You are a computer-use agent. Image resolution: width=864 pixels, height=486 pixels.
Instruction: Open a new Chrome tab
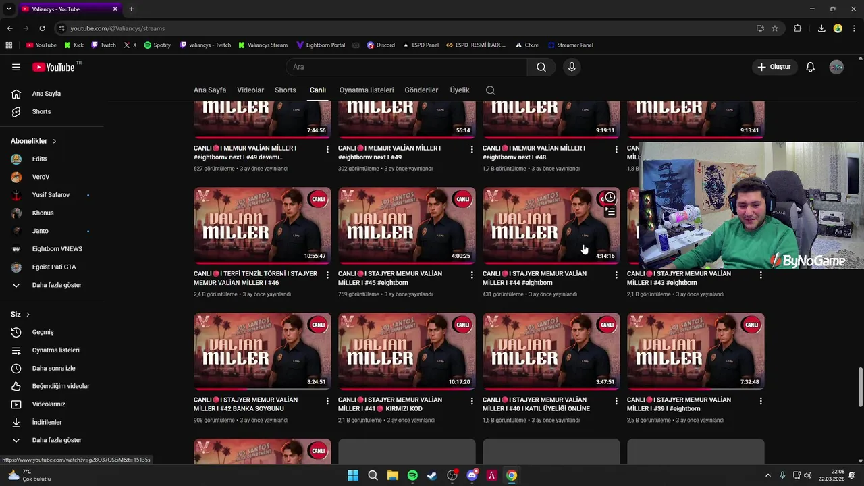point(131,9)
